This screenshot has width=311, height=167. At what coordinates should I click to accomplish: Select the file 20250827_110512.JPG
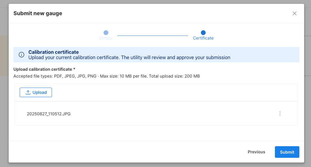(x=49, y=114)
